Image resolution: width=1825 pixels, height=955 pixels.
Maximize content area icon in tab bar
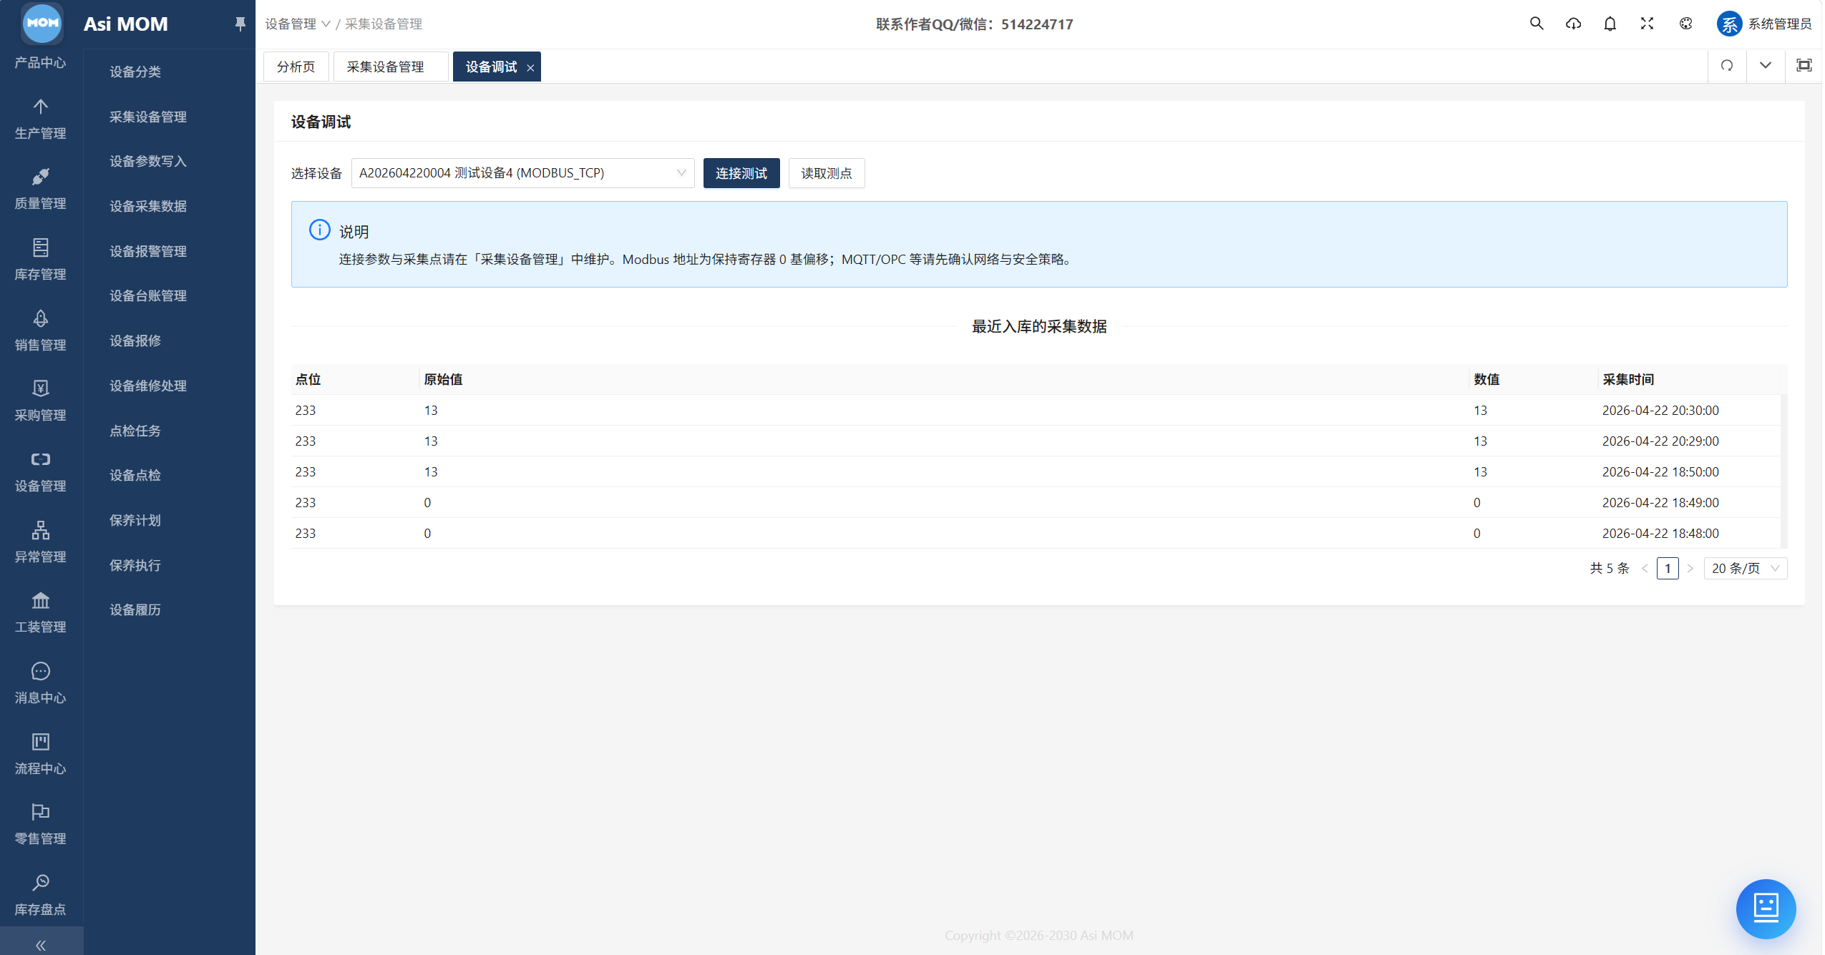coord(1804,66)
